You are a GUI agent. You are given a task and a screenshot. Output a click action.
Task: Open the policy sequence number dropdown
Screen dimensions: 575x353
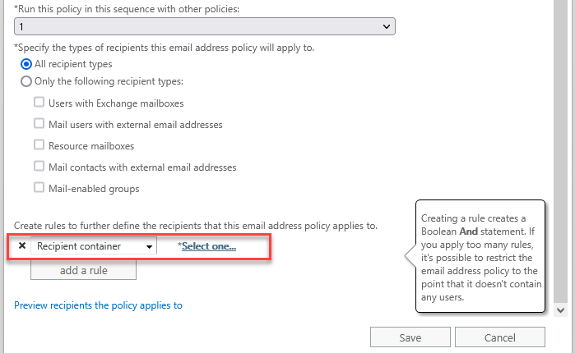point(204,27)
